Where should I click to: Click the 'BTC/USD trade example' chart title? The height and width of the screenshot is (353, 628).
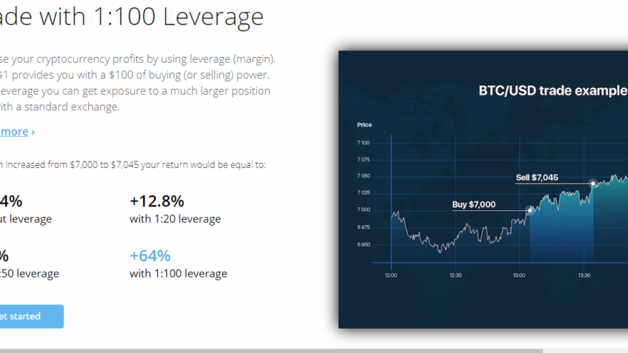[x=552, y=91]
